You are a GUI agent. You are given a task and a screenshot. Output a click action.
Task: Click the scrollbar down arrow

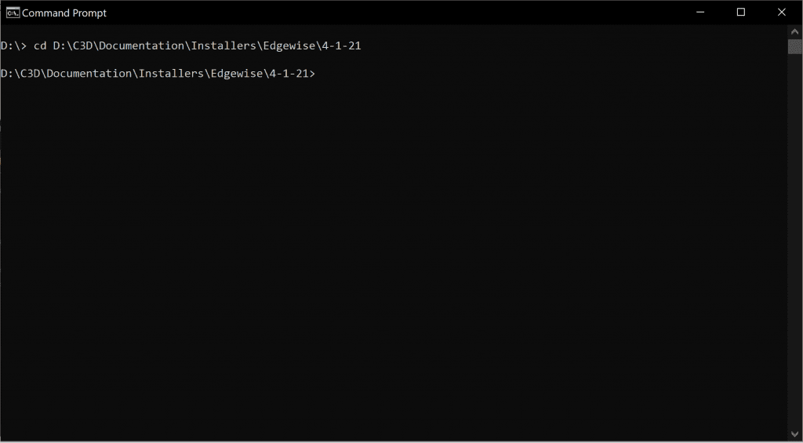click(x=795, y=435)
